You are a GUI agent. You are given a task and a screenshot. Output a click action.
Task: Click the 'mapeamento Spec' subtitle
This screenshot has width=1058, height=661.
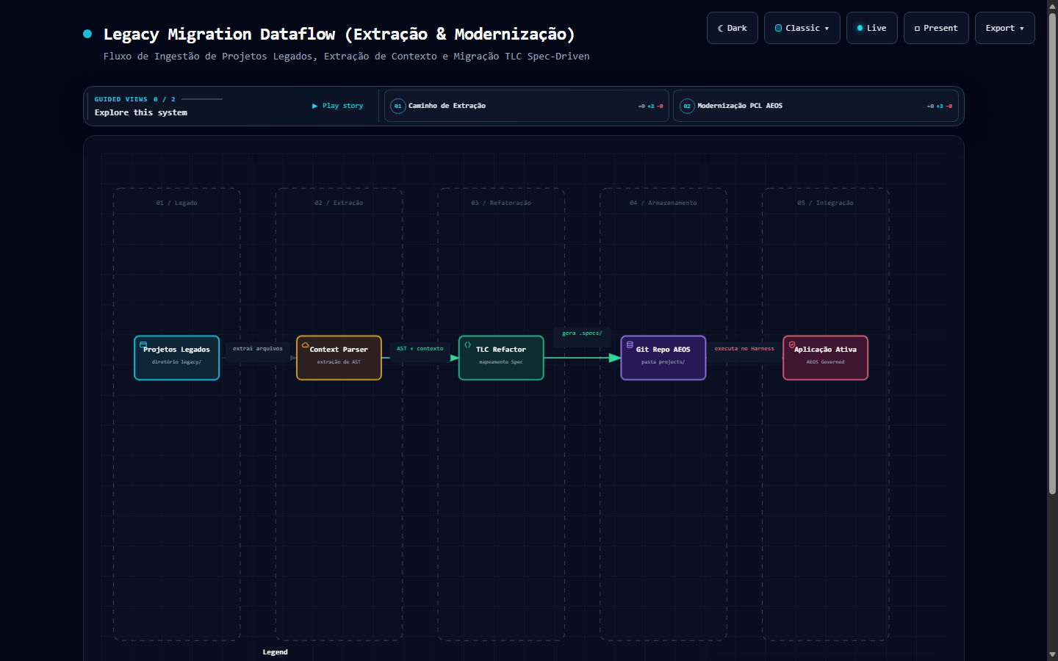click(501, 362)
